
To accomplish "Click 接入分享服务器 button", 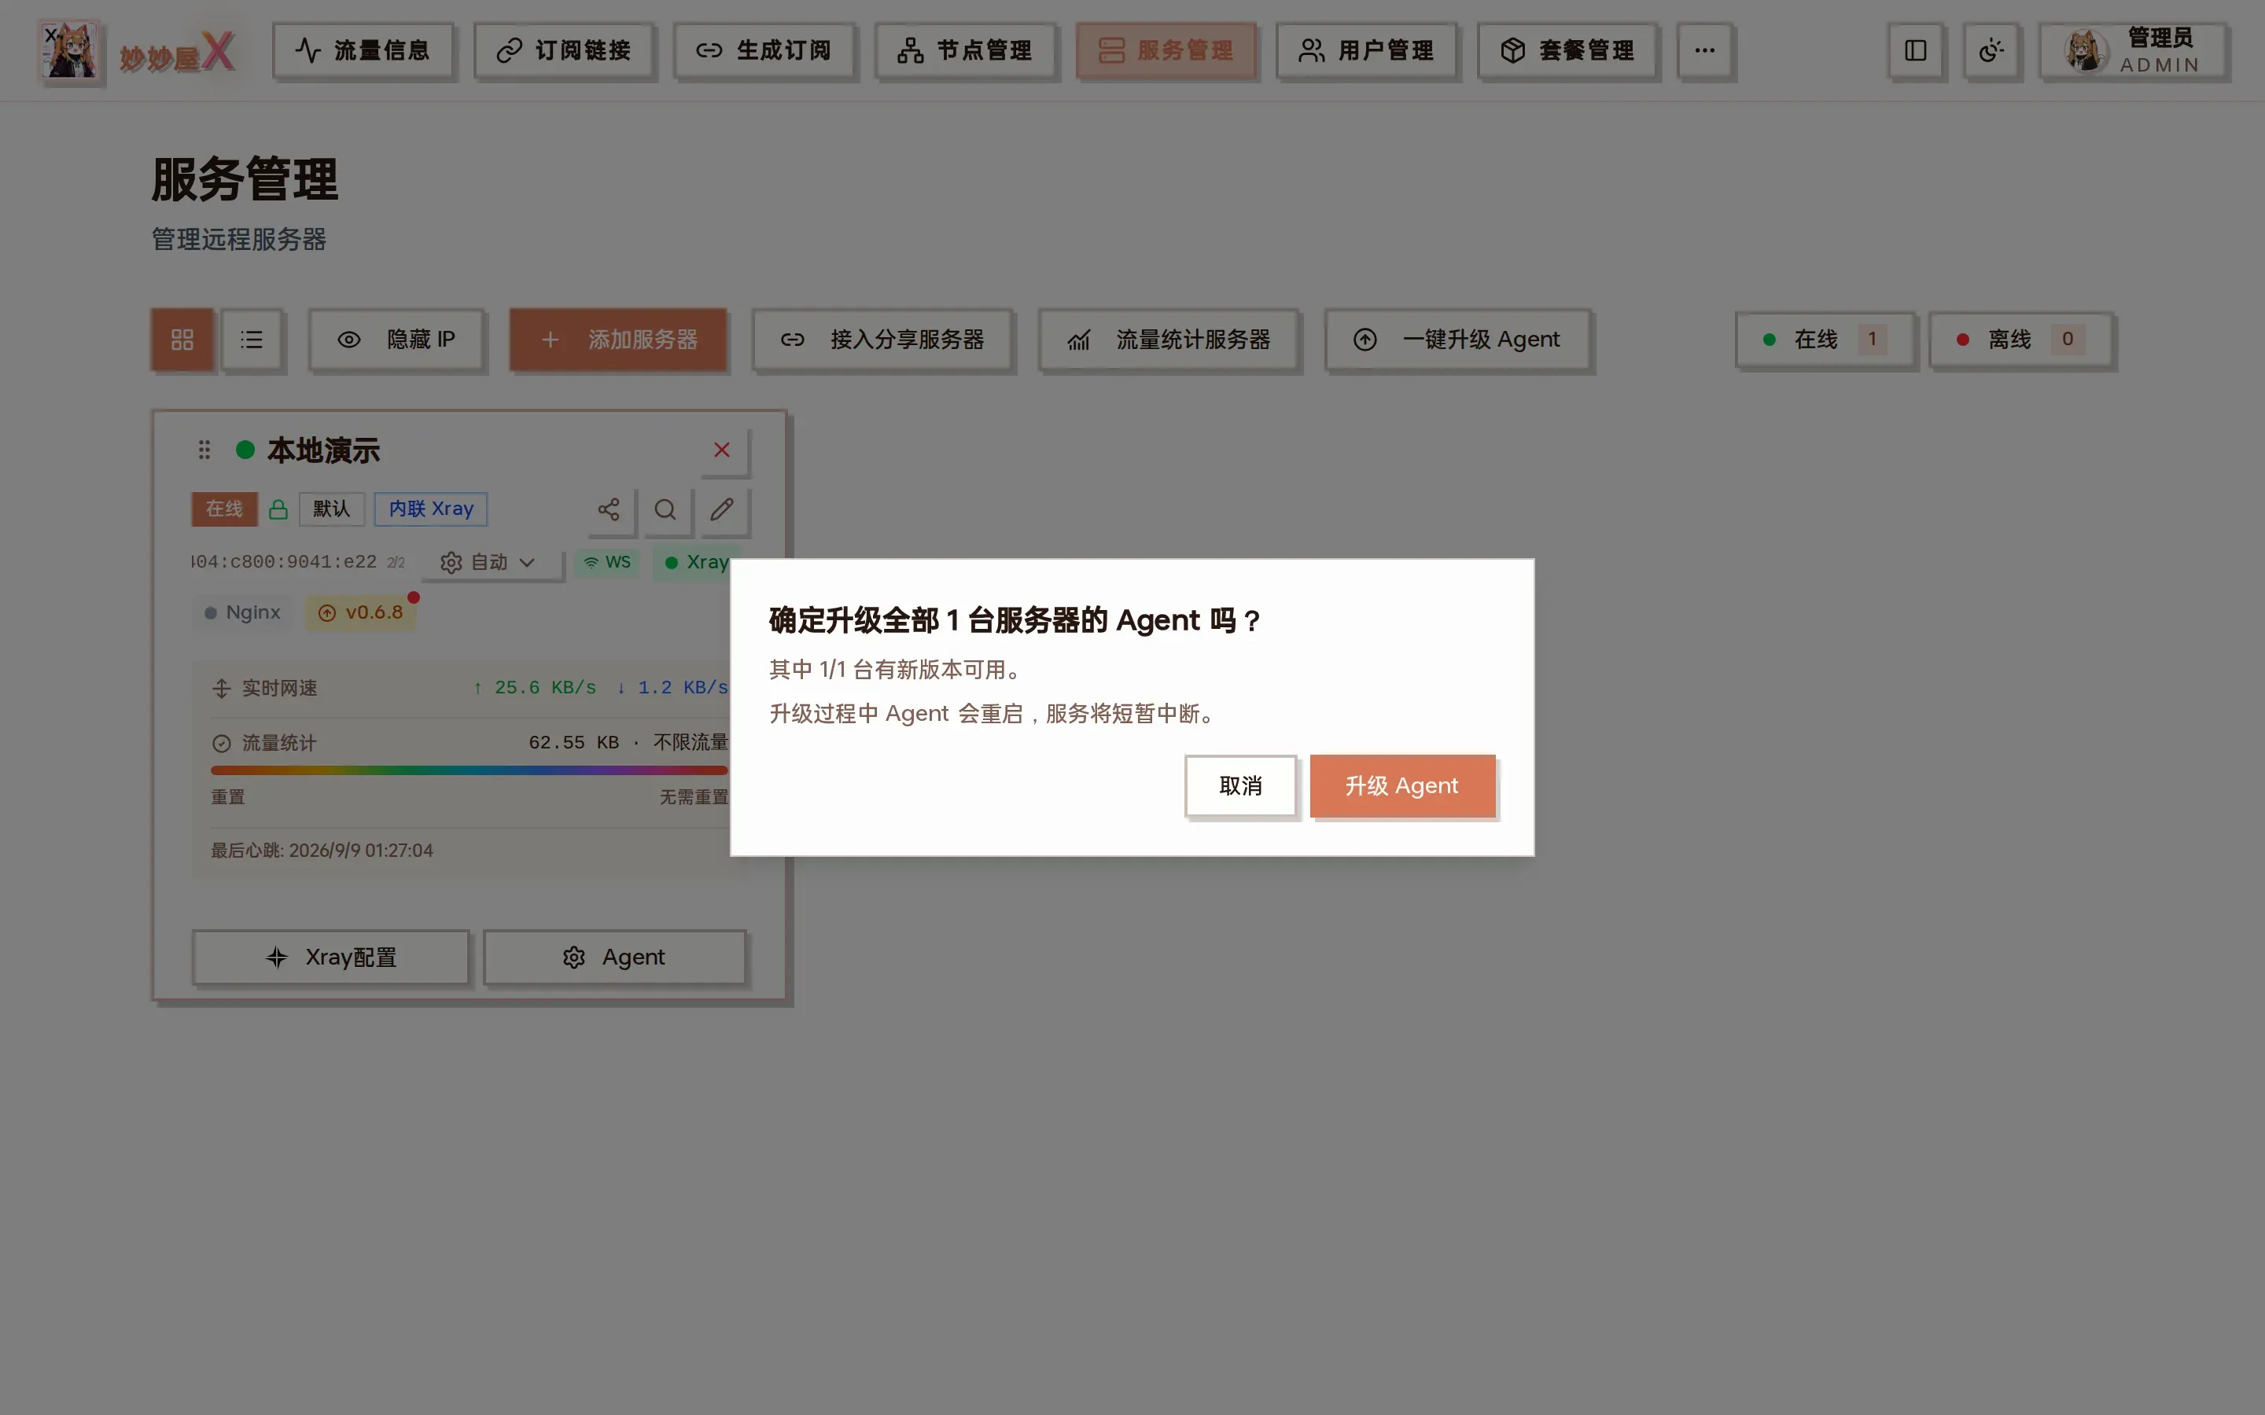I will pos(882,340).
